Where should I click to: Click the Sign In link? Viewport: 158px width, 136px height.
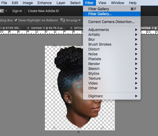[17, 11]
